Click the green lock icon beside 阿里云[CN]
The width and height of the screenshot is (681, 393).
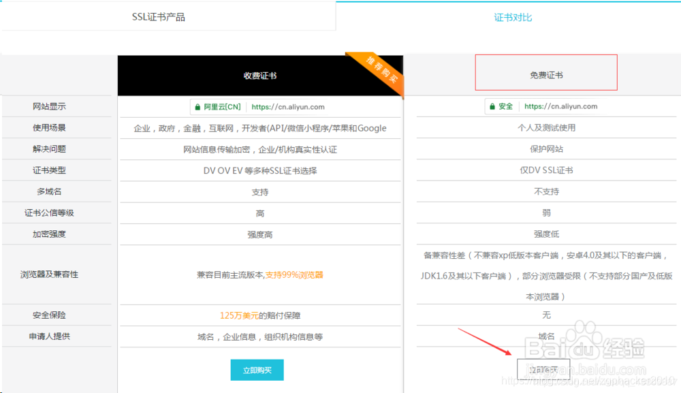pos(197,107)
